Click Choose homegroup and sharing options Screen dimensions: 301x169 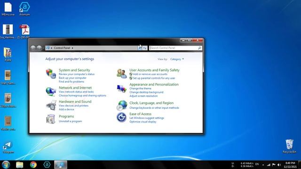[82, 95]
